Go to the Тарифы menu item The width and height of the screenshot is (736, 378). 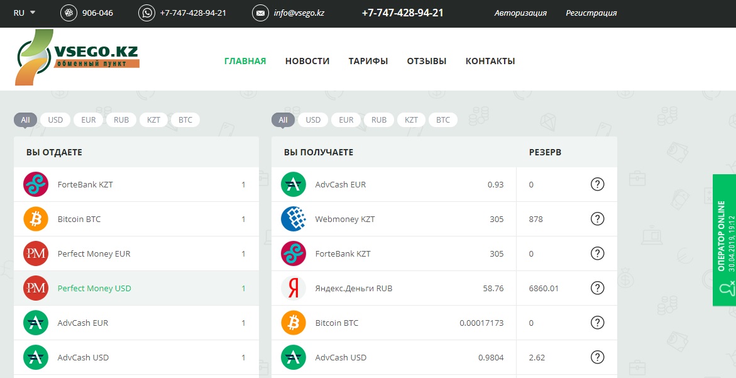pos(368,61)
